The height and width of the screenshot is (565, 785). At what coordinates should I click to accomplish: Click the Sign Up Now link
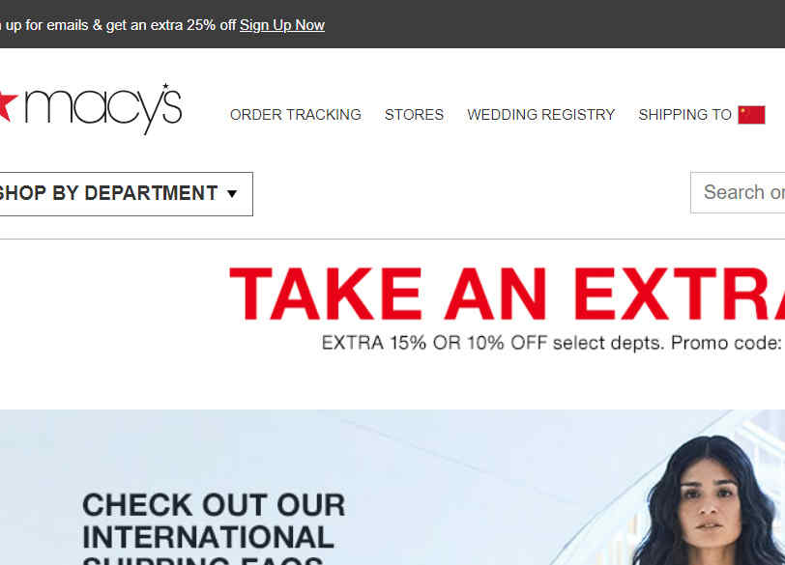pos(282,25)
